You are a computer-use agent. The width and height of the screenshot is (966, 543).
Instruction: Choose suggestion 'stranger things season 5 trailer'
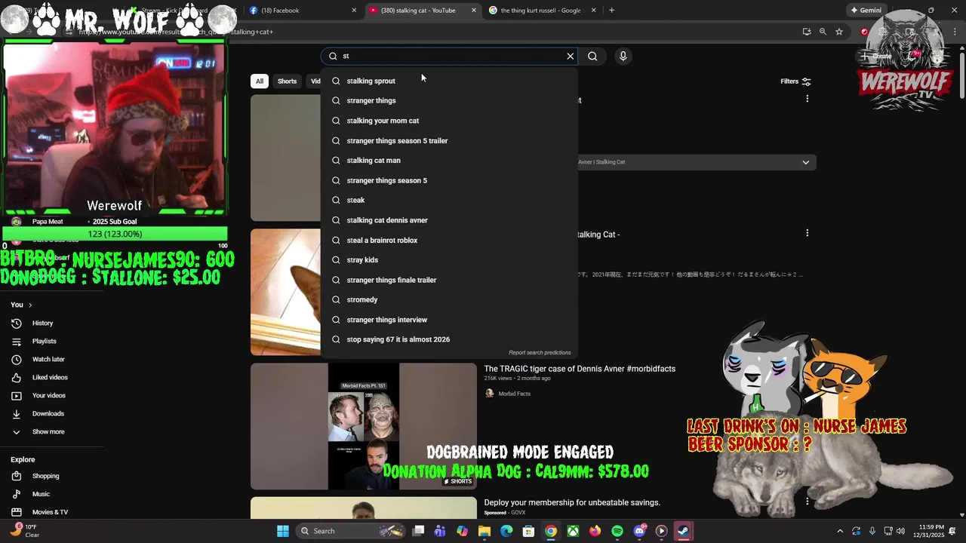pos(450,140)
